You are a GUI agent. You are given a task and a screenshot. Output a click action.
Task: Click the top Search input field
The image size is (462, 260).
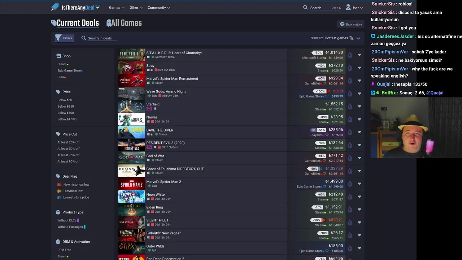click(325, 8)
